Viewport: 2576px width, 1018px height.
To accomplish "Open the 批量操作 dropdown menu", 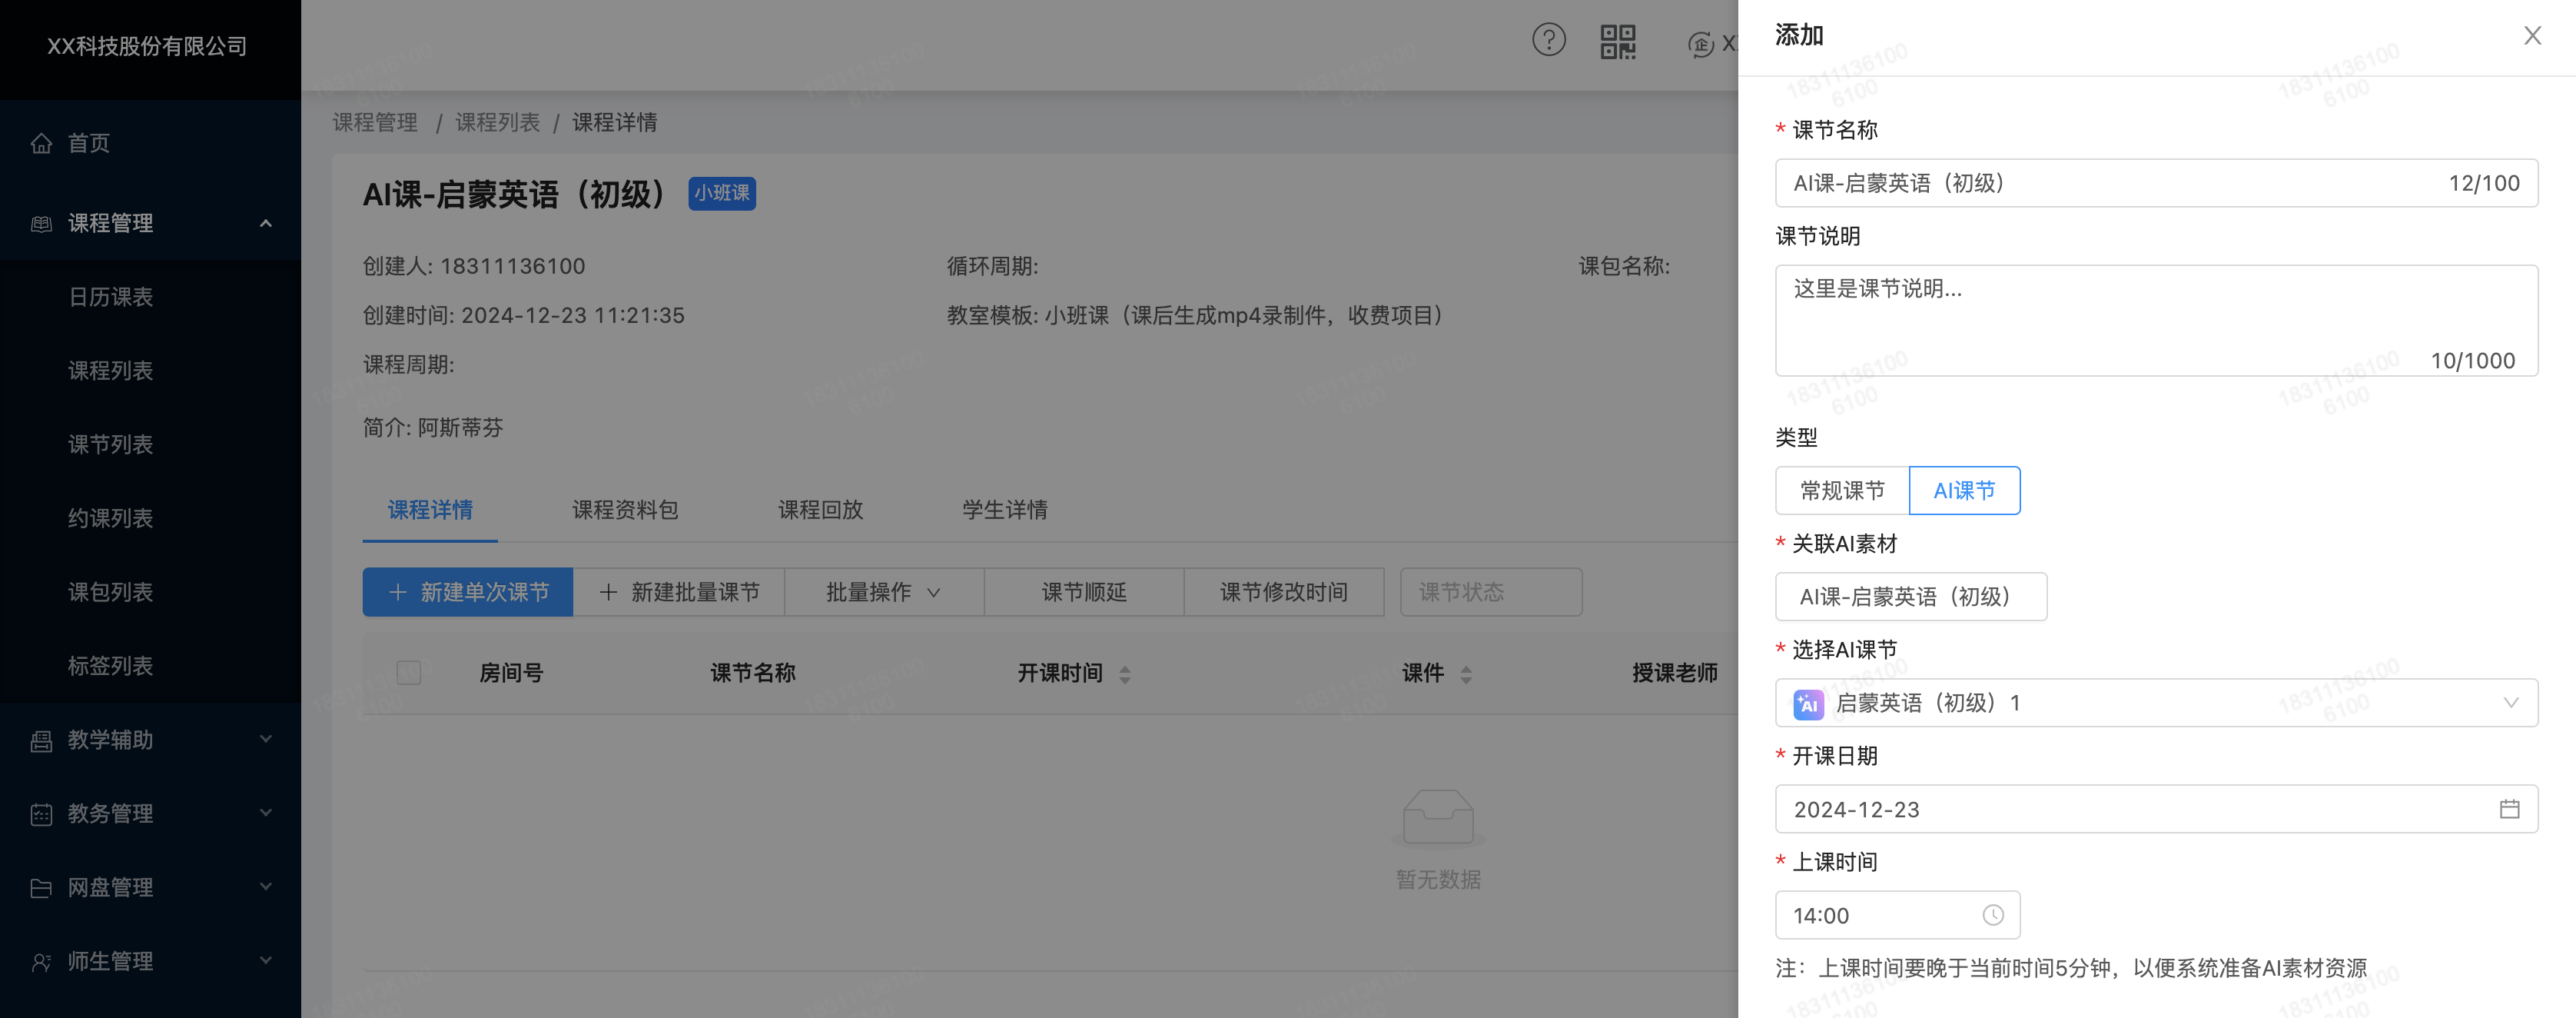I will 883,591.
